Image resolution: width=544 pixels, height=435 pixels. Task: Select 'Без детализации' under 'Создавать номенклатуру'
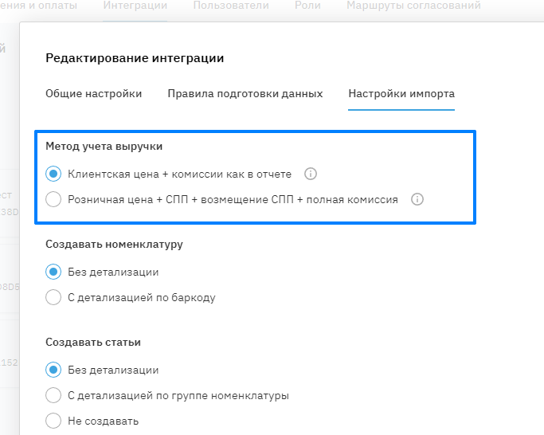pos(53,272)
